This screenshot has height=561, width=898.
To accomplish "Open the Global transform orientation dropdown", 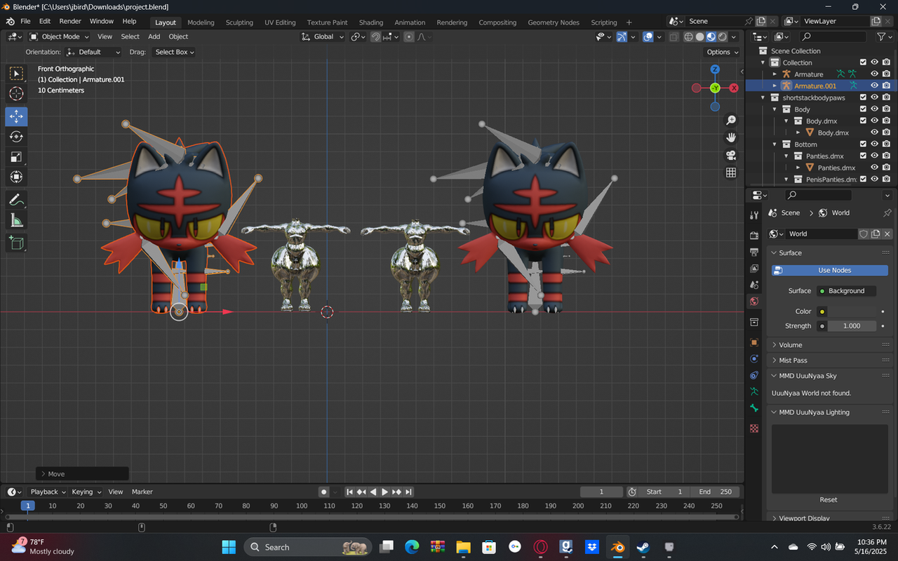I will click(x=323, y=36).
